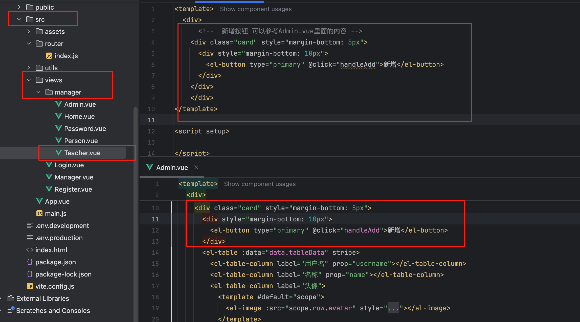This screenshot has width=580, height=322.
Task: Expand the public folder
Action: tap(19, 7)
